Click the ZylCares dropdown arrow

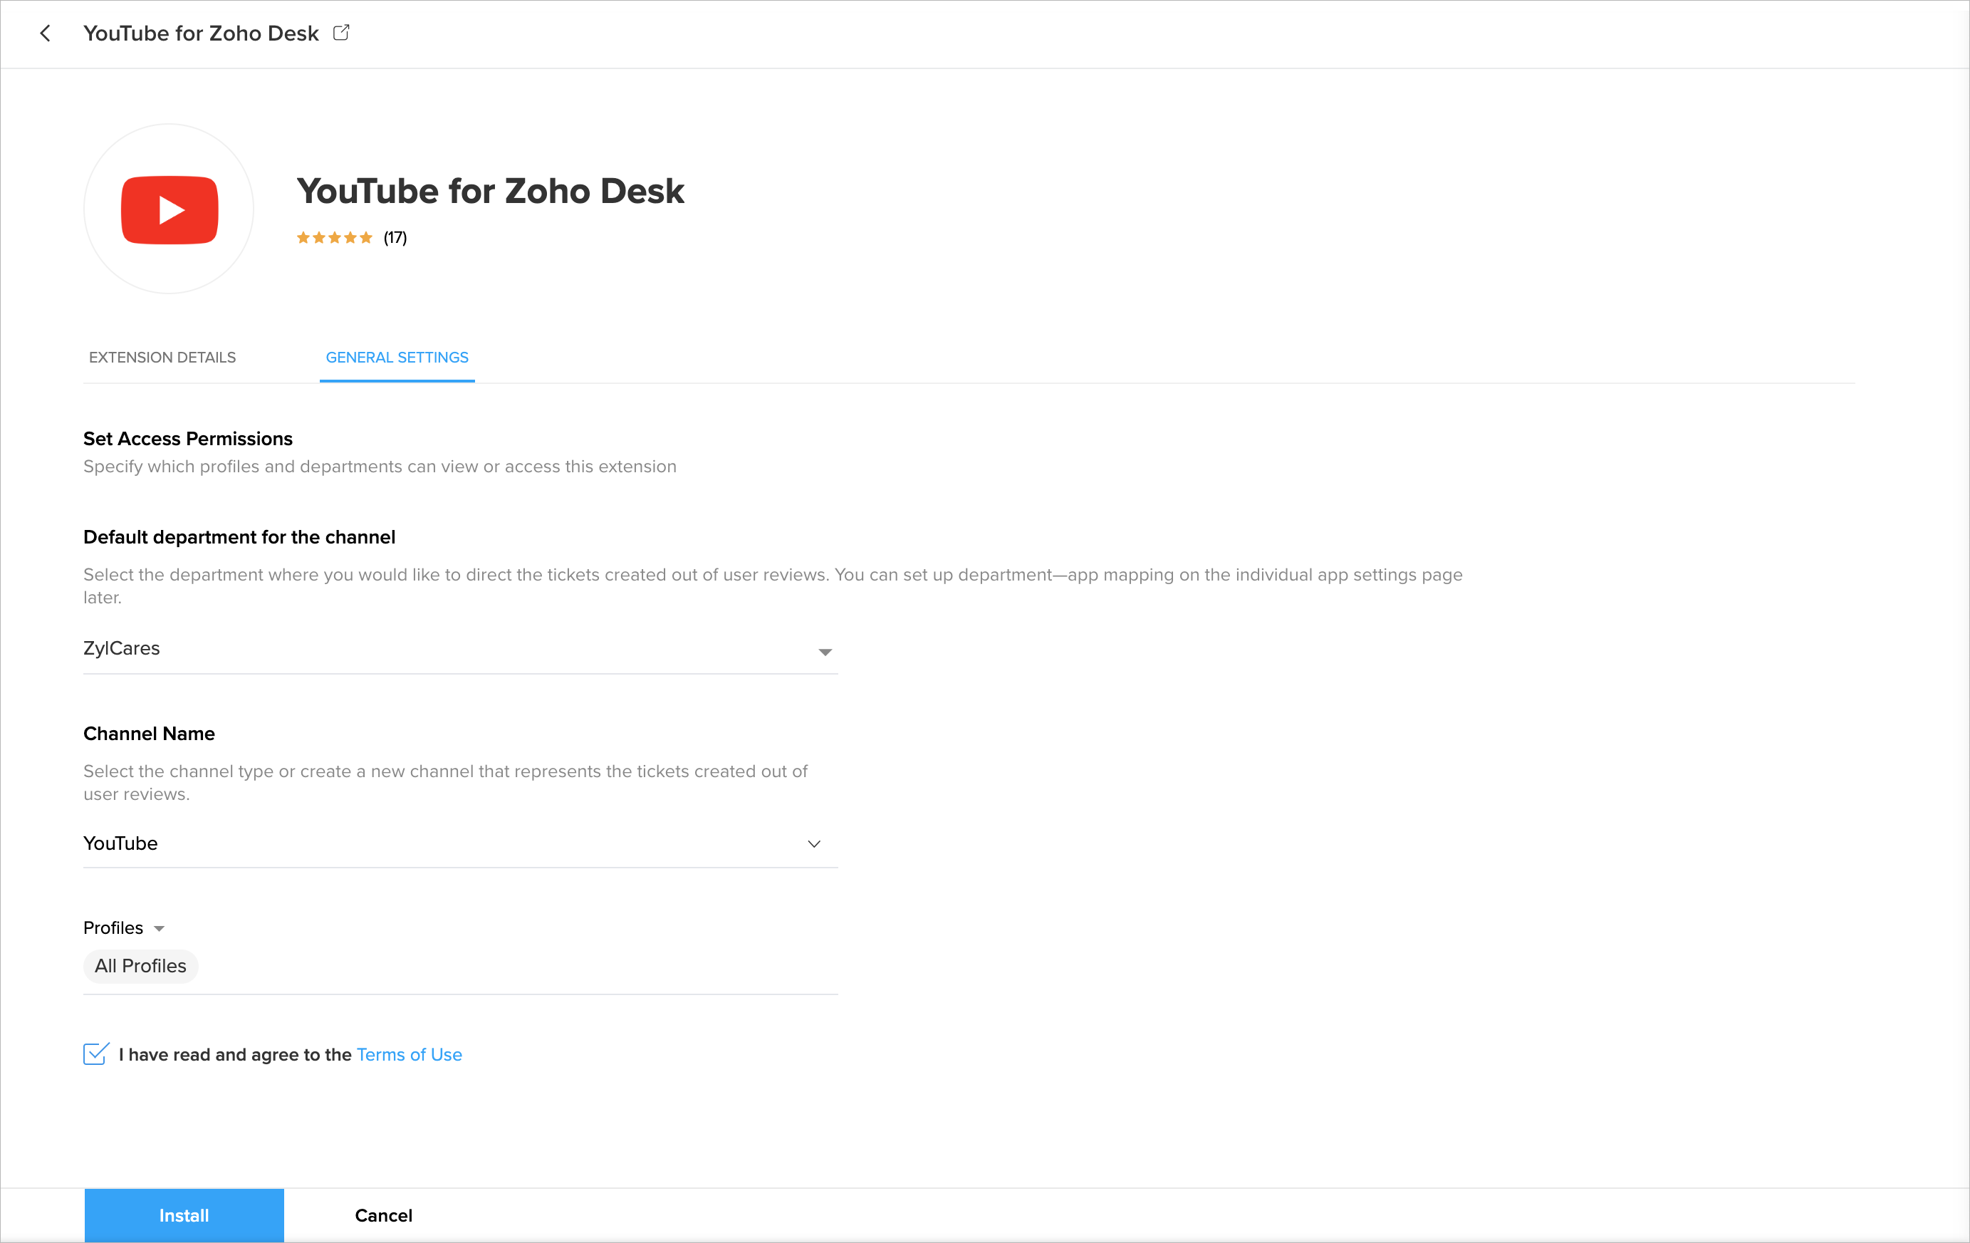(825, 652)
